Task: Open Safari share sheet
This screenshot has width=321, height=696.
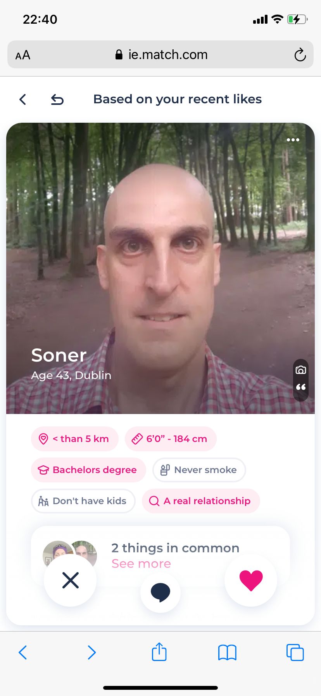Action: pos(159,652)
